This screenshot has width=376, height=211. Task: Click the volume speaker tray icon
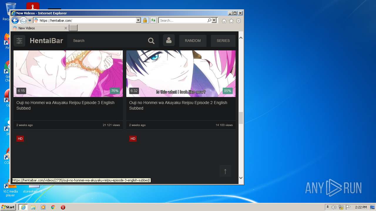(334, 207)
